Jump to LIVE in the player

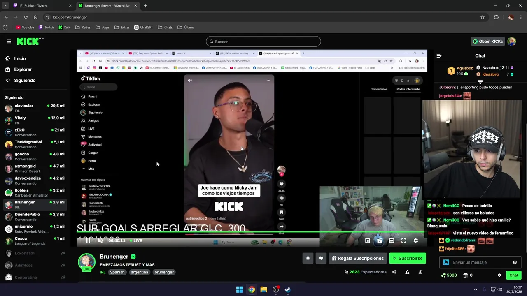(x=136, y=240)
